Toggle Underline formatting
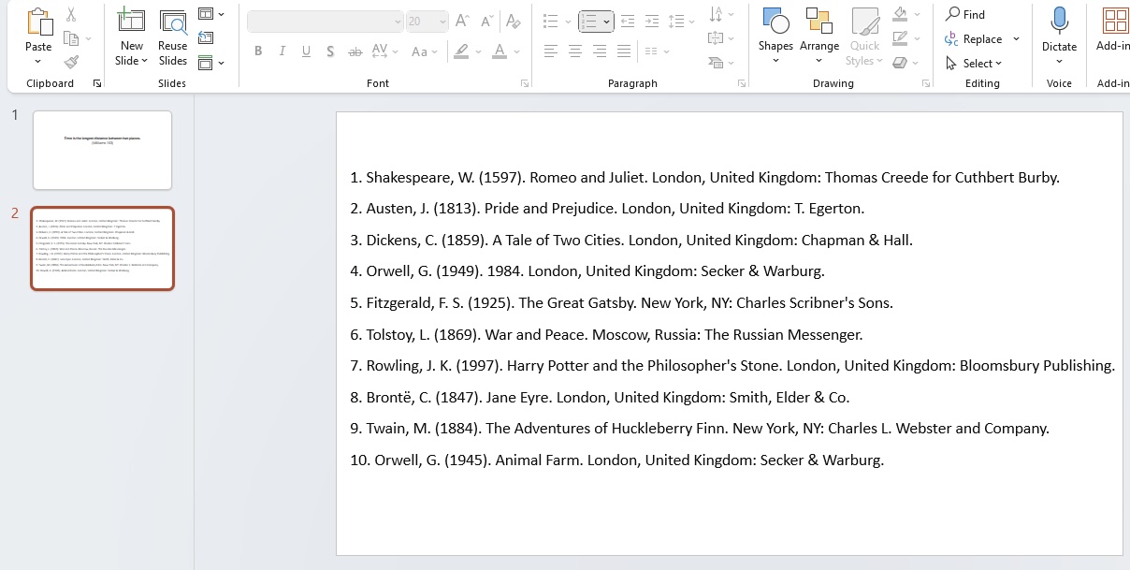This screenshot has height=570, width=1130. tap(306, 51)
